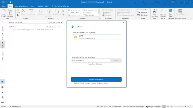Switch to reading view in status bar
This screenshot has height=108, width=193.
click(168, 106)
